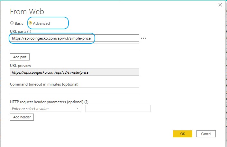Close the From Web dialog
Viewport: 227px width, 147px height.
220,5
